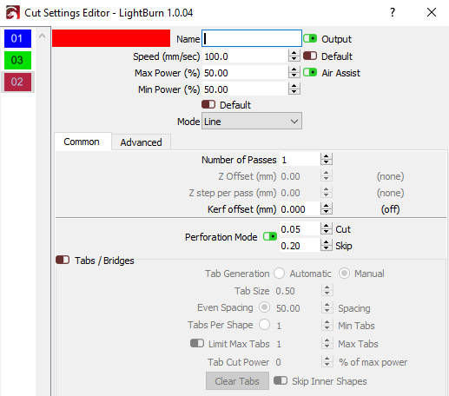This screenshot has height=396, width=449.
Task: Toggle Skip Inner Shapes switch
Action: (281, 380)
